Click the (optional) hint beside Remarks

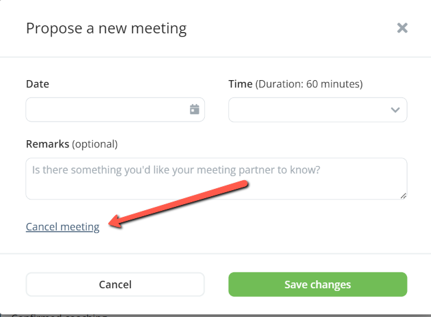pyautogui.click(x=95, y=144)
